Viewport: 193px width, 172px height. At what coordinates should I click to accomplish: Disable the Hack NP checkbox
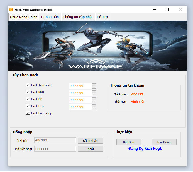click(x=28, y=99)
